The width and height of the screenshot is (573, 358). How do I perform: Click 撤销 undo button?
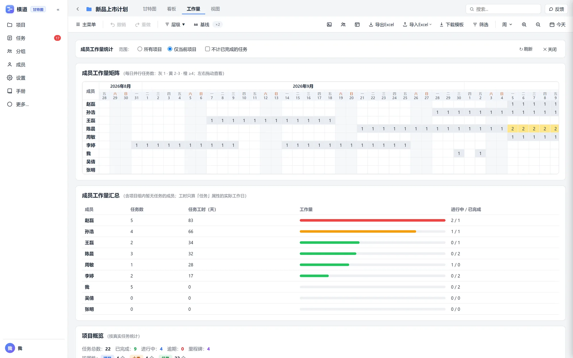118,25
